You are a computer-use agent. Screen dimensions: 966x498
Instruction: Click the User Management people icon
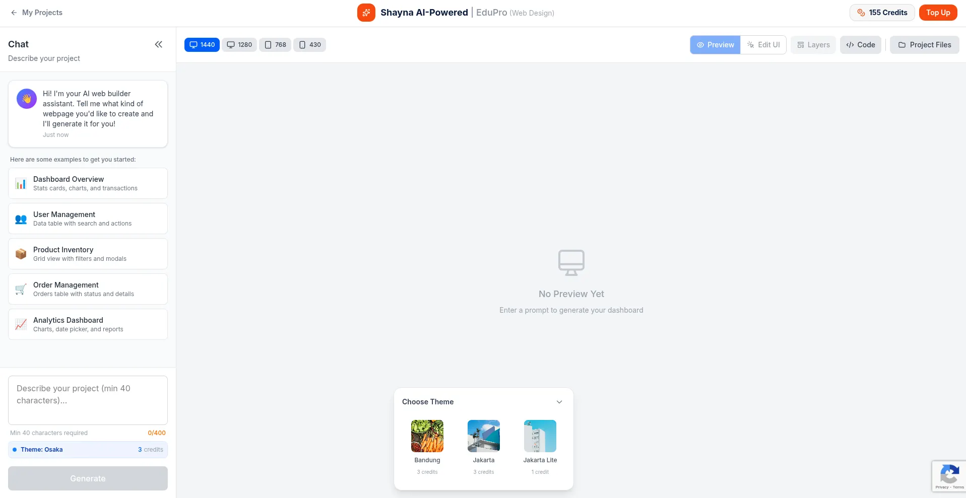21,219
